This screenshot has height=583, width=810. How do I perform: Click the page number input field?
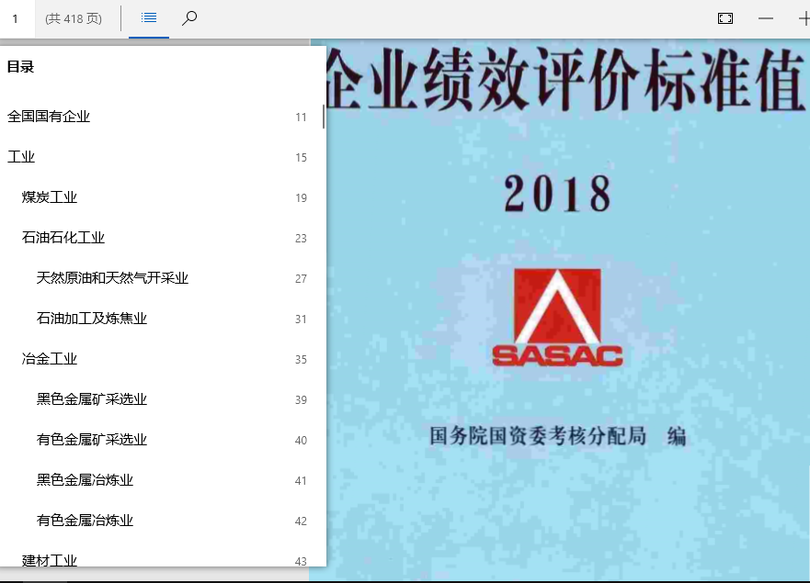point(17,18)
